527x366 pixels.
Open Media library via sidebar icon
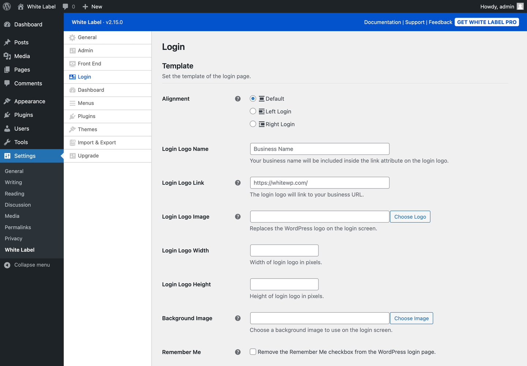coord(7,56)
